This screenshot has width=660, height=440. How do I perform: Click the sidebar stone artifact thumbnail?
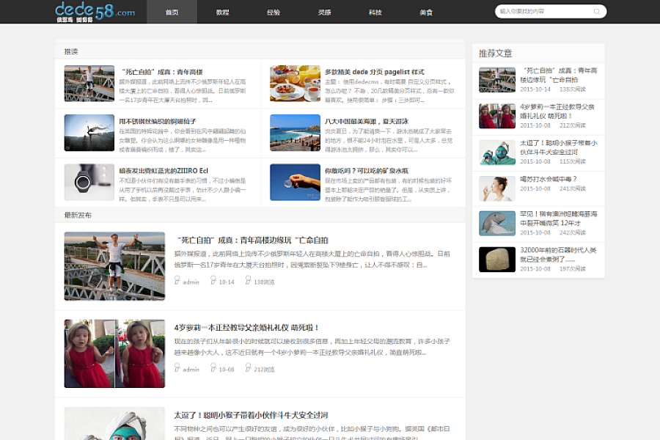pos(497,260)
